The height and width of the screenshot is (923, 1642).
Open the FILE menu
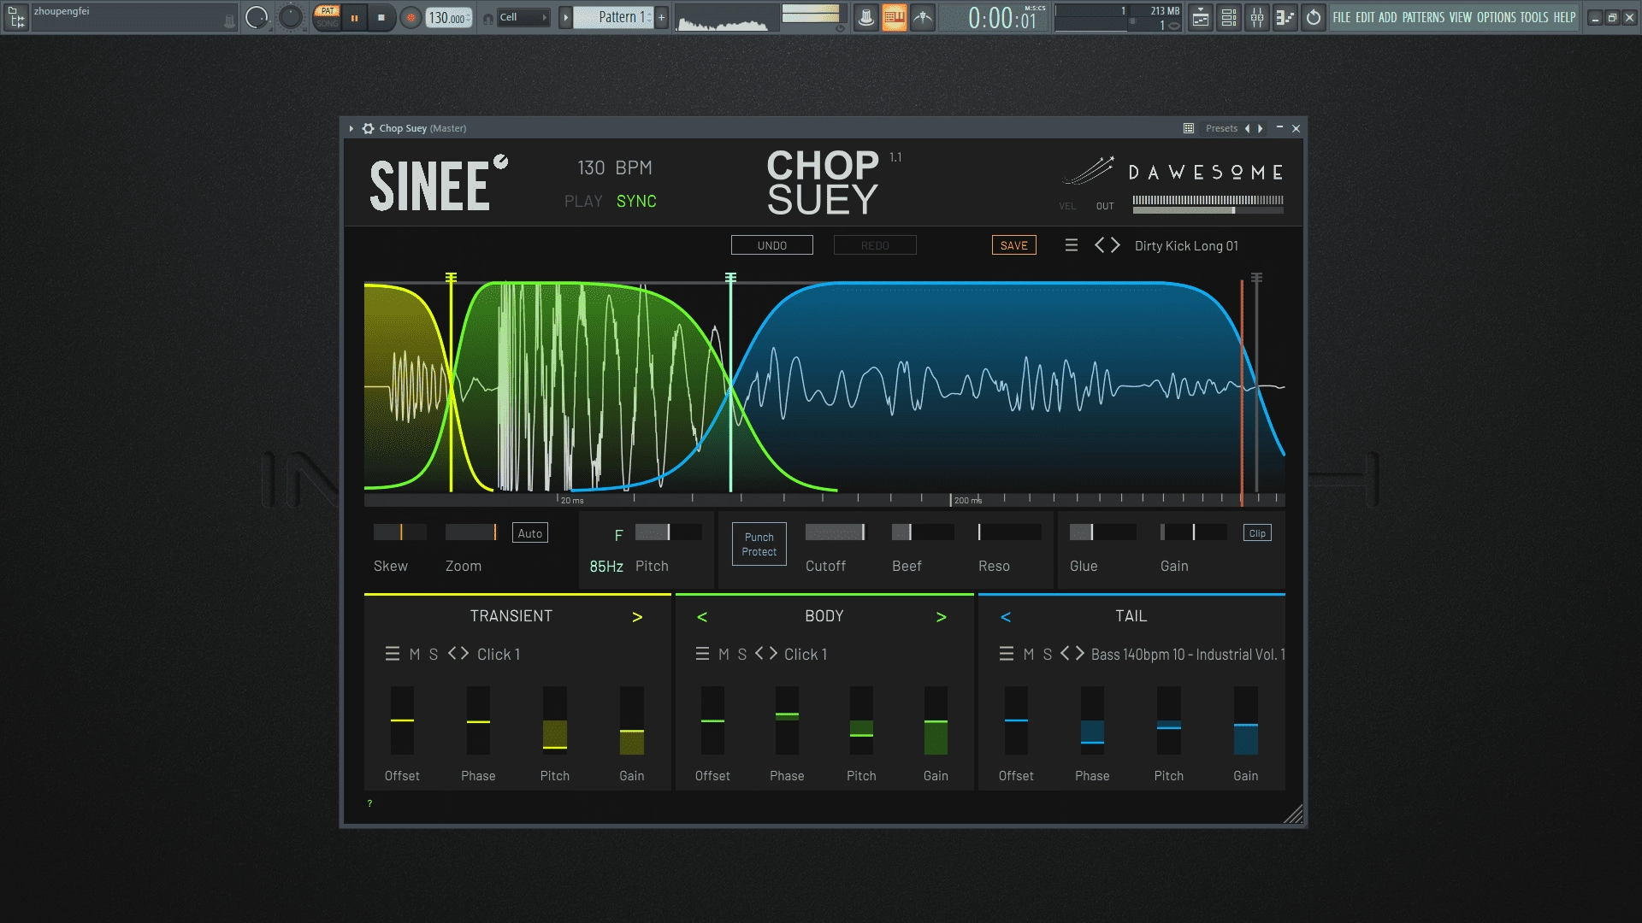click(x=1342, y=17)
